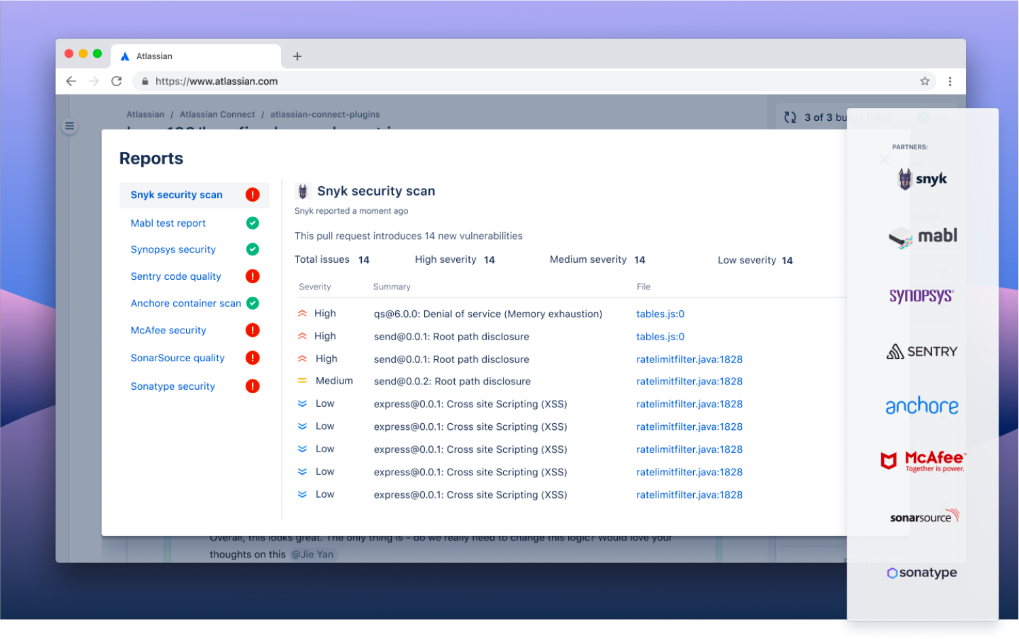Open the Mabl test report

coord(168,223)
